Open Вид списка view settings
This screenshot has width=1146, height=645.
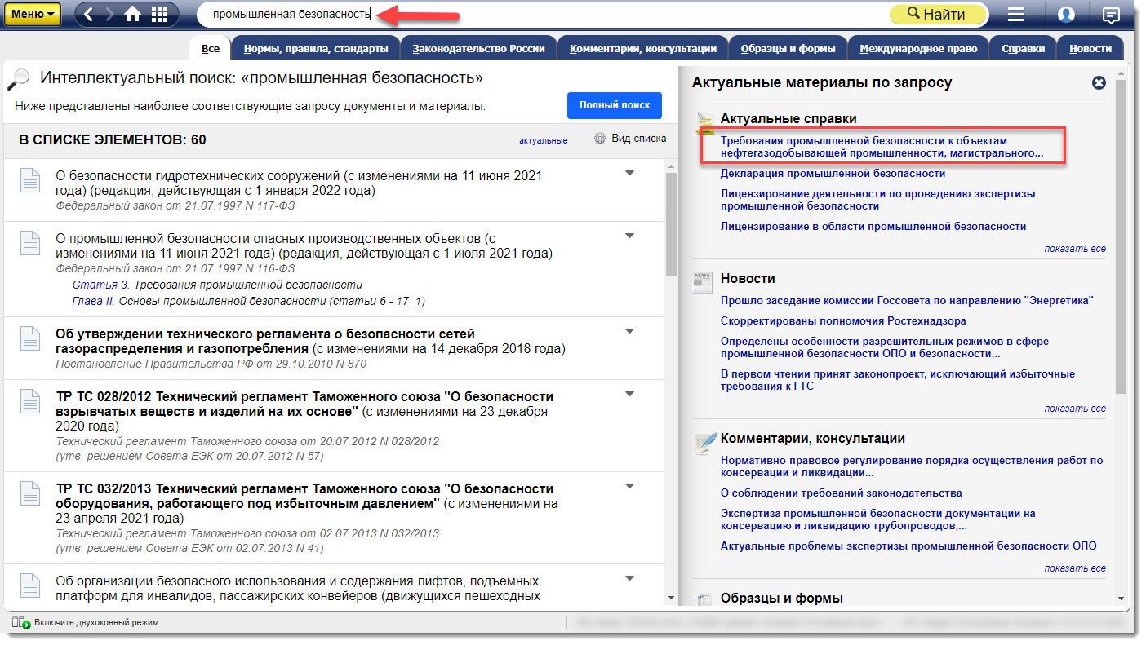(x=629, y=139)
